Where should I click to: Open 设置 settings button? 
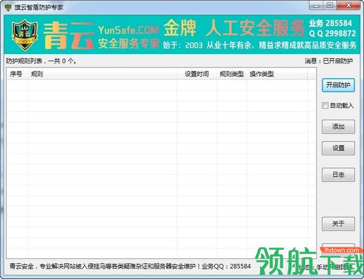click(x=339, y=148)
